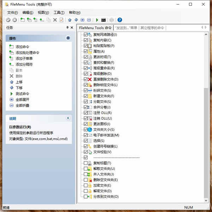Click 添加命令 in the task panel
The image size is (212, 212).
[22, 47]
